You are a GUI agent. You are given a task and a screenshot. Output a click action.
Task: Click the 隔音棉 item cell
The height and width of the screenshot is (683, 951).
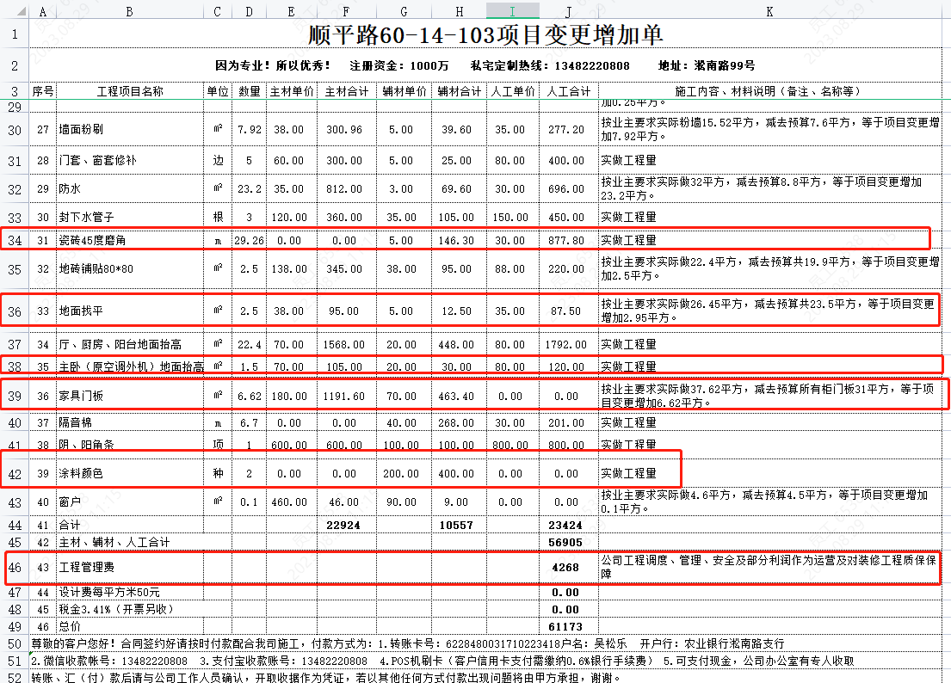pyautogui.click(x=130, y=422)
